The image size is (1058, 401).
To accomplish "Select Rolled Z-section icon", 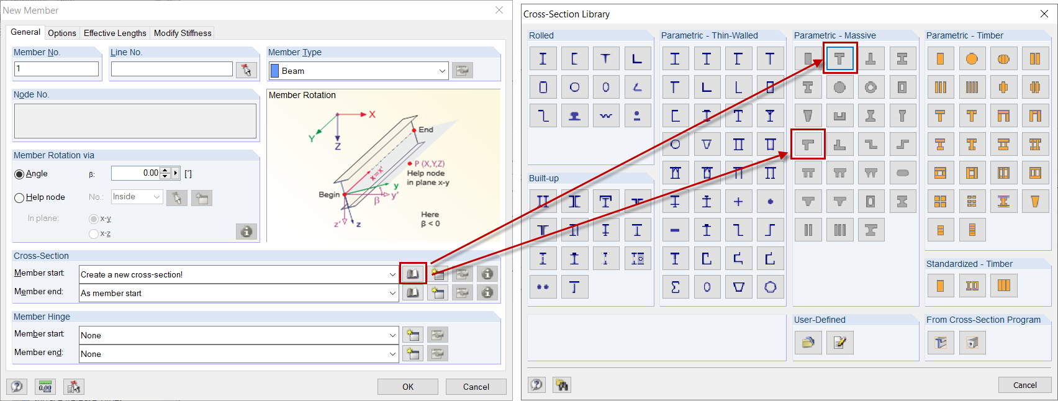I will coord(543,116).
